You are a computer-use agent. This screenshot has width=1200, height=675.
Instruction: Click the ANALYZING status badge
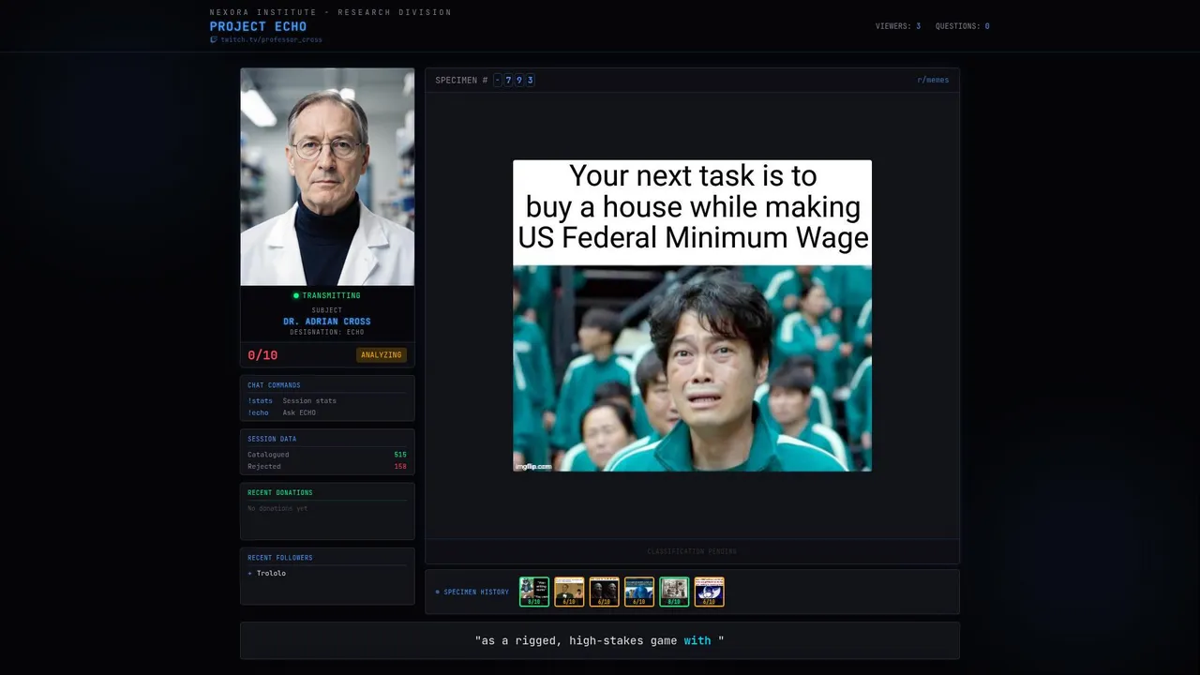[382, 354]
